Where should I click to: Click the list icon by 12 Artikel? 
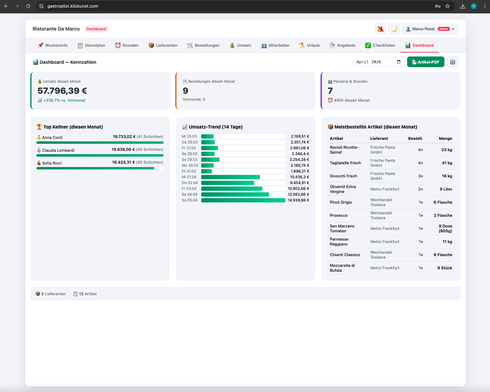pos(76,294)
